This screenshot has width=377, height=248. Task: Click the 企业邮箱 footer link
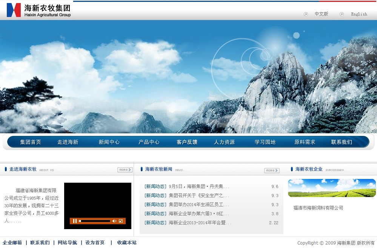[12, 242]
